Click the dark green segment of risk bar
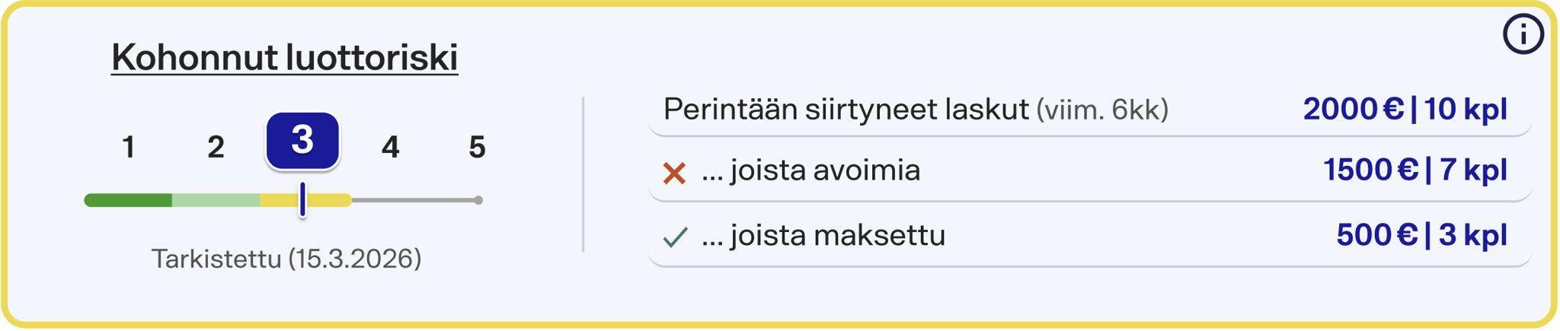 coord(128,200)
